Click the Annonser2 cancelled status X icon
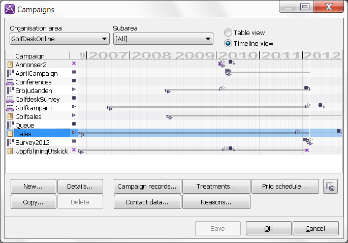 (x=74, y=64)
